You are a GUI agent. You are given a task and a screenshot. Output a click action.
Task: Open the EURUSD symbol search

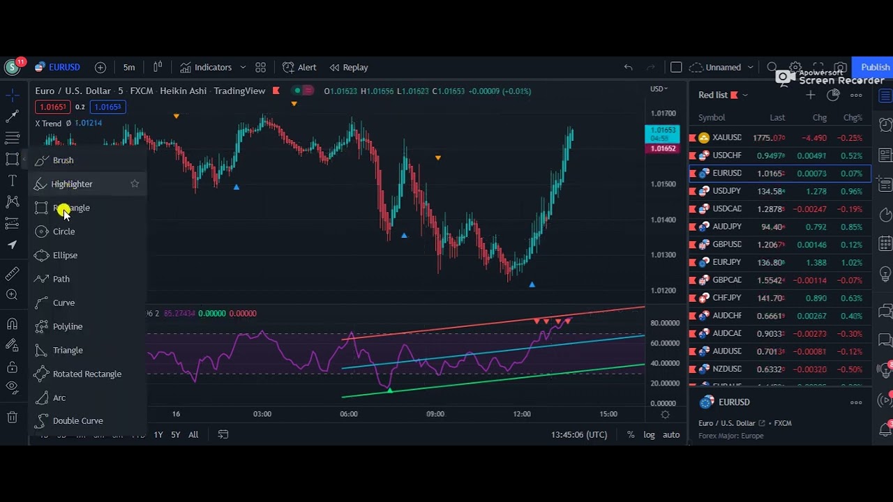point(58,68)
